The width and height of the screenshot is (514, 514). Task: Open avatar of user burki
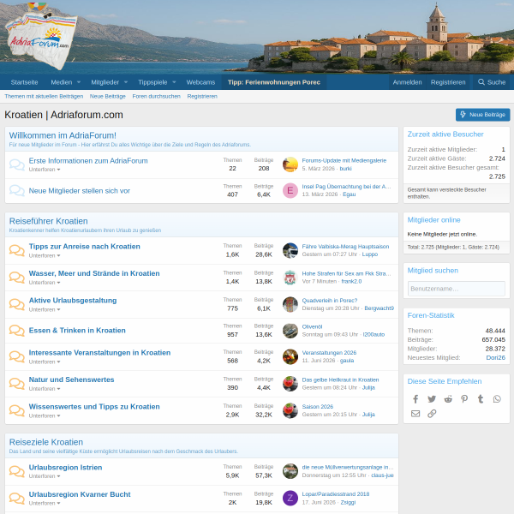(x=290, y=164)
